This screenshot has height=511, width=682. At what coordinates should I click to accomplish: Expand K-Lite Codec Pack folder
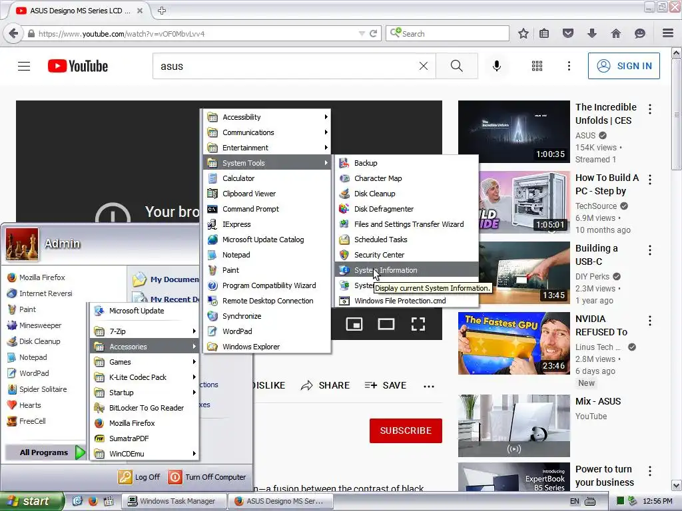(x=145, y=377)
